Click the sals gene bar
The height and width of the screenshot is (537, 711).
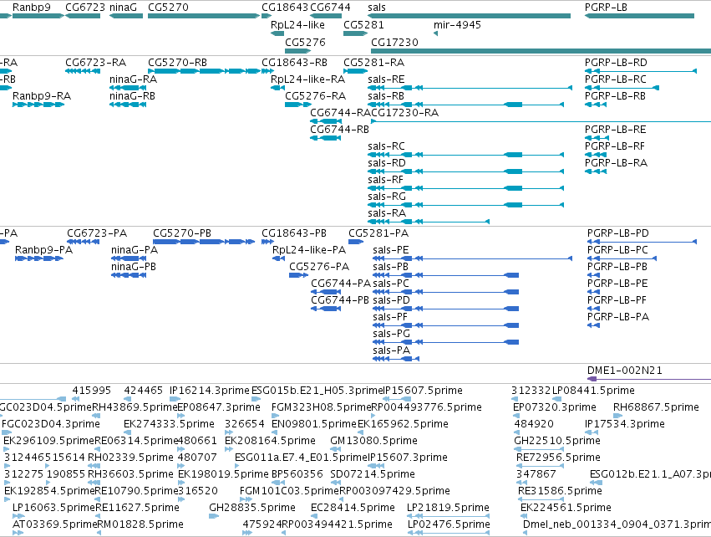tap(469, 16)
